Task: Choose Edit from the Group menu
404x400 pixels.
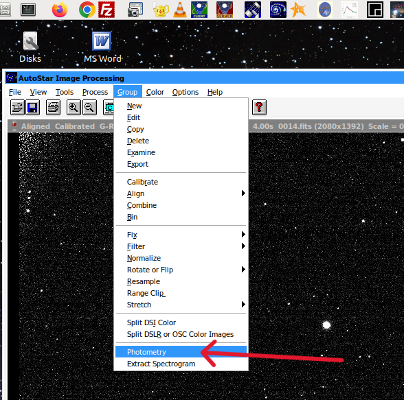Action: 181,117
